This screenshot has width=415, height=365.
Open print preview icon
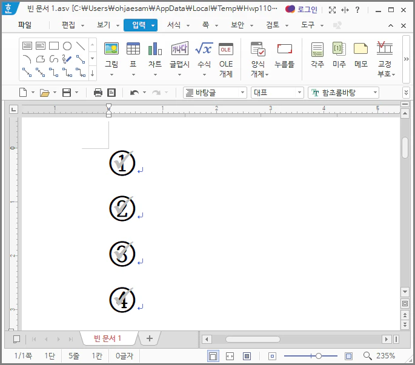point(111,93)
